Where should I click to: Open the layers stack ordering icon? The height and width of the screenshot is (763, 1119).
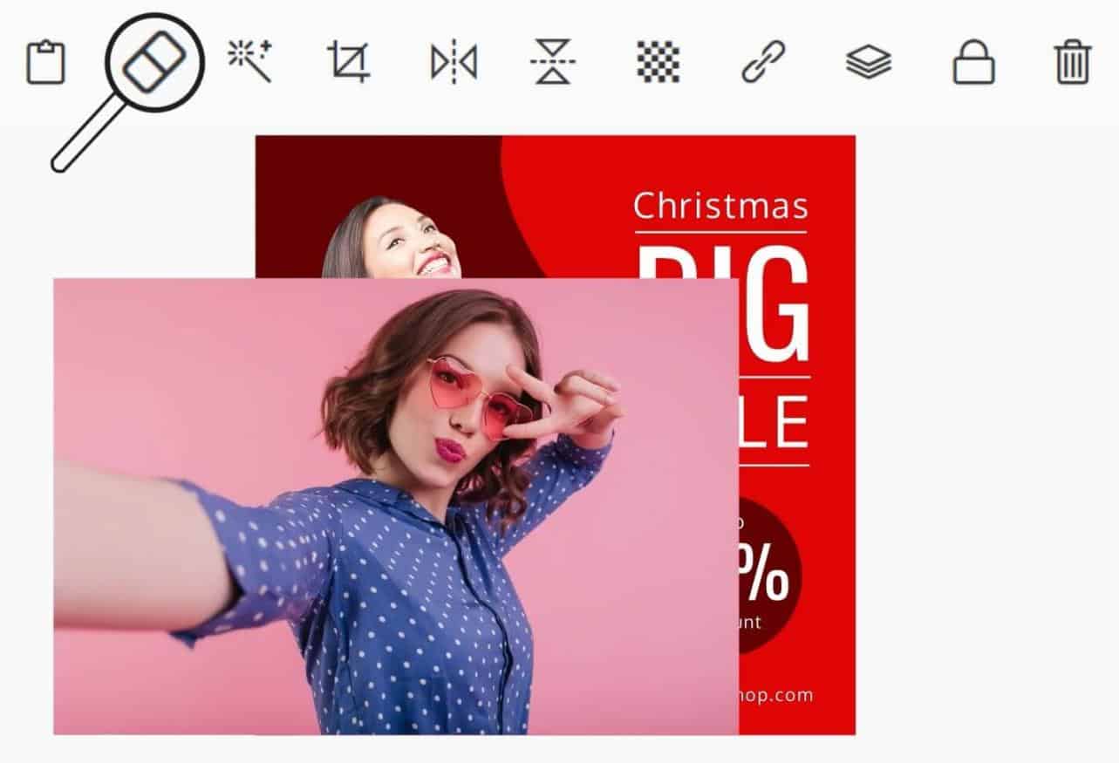869,63
